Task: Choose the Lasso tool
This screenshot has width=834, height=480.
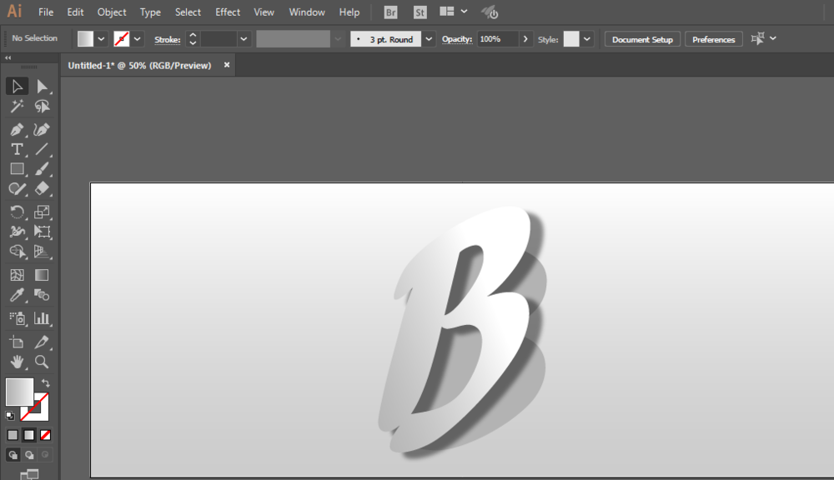Action: pos(42,107)
